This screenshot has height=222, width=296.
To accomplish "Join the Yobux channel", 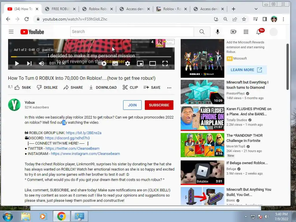I will pyautogui.click(x=132, y=105).
